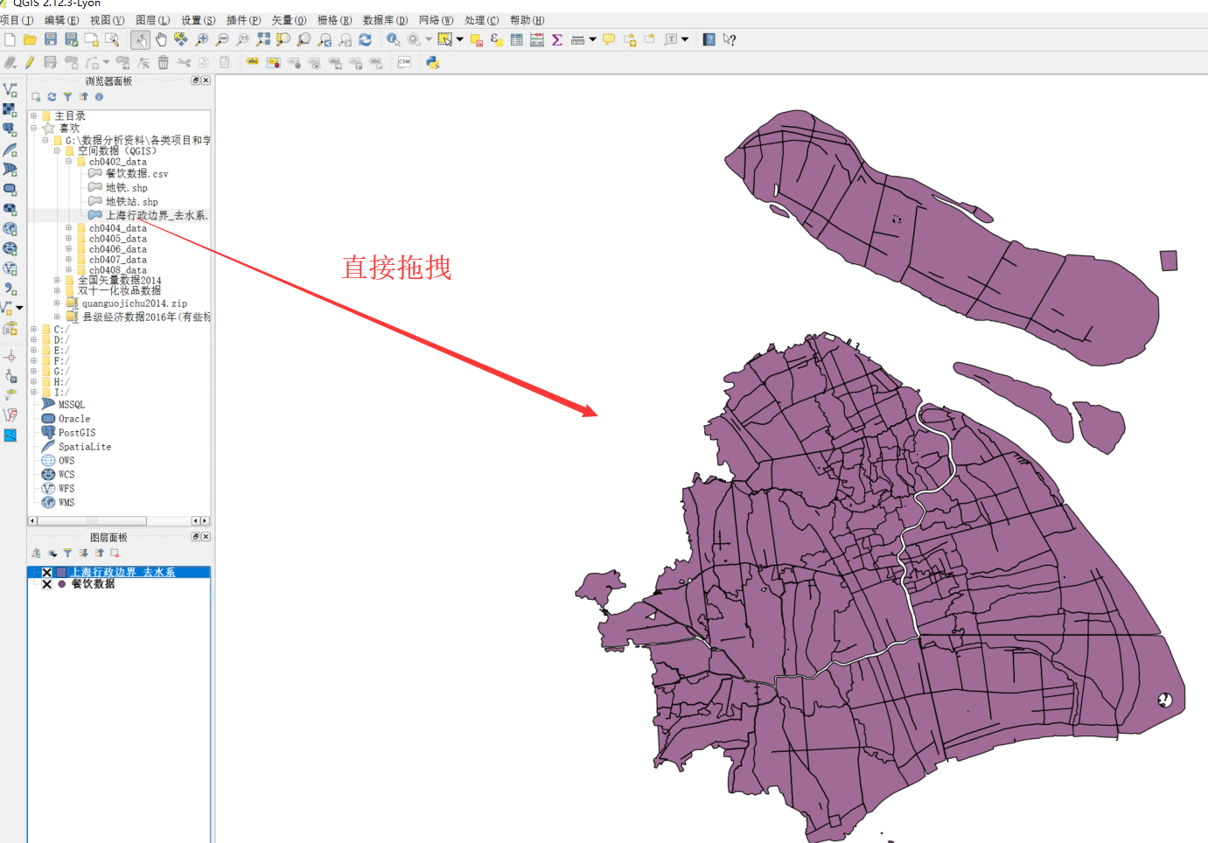Click the Save Project icon

coord(51,39)
